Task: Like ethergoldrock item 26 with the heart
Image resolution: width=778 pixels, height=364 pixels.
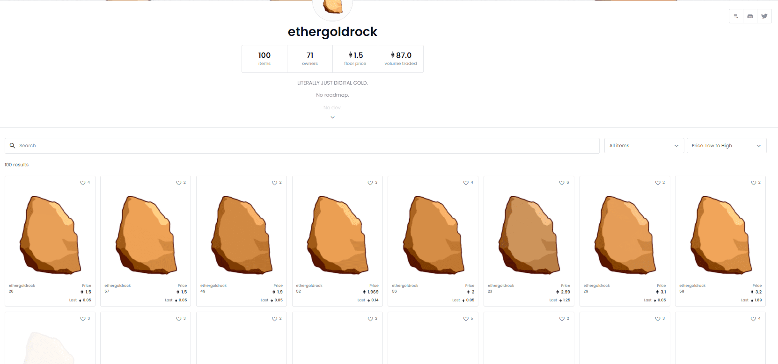Action: [83, 183]
